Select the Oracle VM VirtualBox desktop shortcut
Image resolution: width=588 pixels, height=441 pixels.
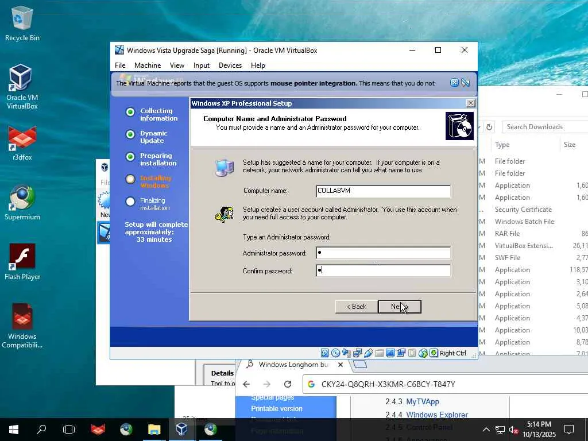(x=22, y=87)
